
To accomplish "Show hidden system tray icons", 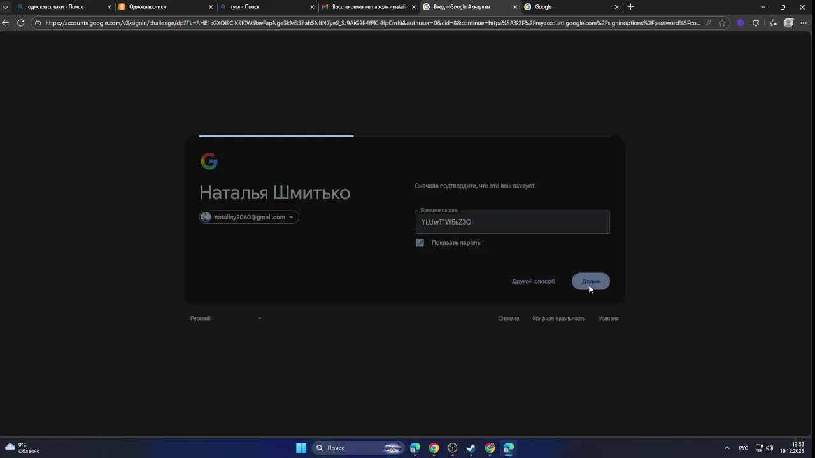I will coord(727,448).
